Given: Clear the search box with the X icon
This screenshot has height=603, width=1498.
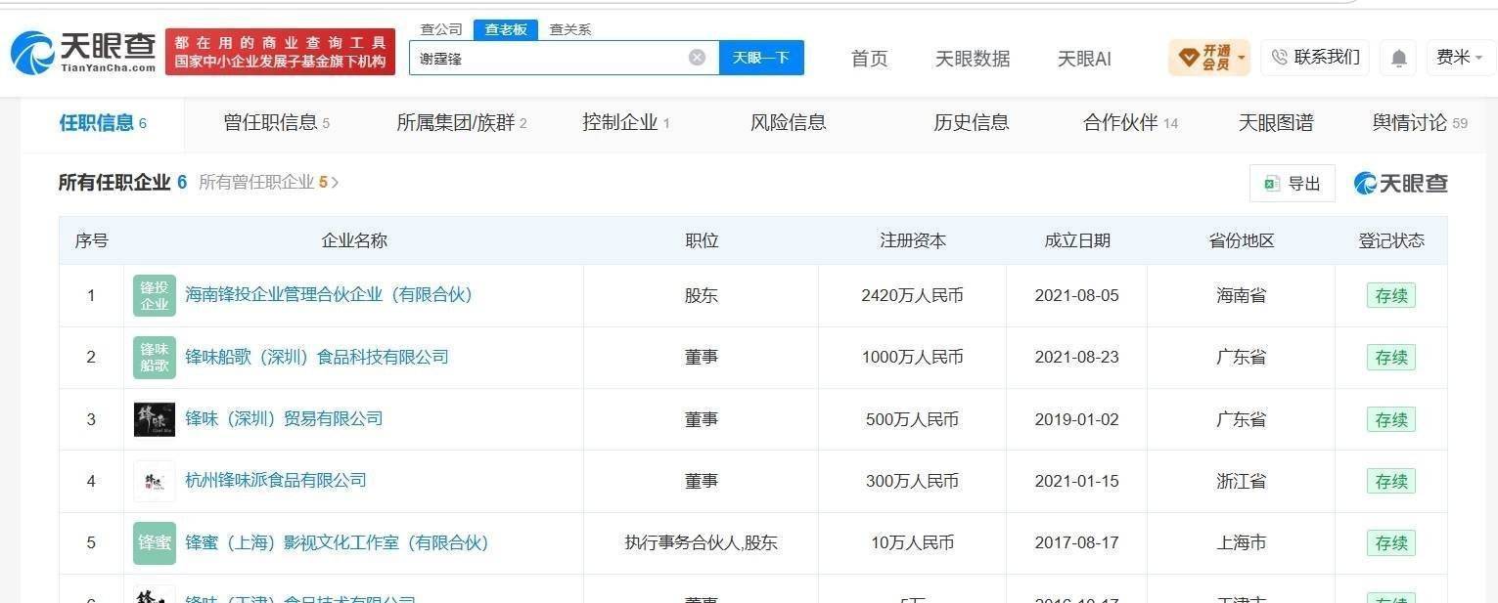Looking at the screenshot, I should 697,58.
